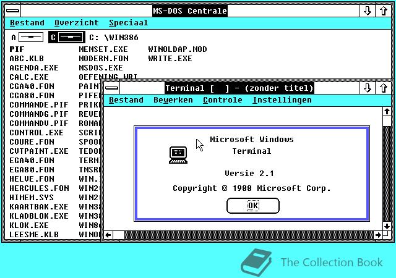396x278 pixels.
Task: Click Terminal vertical scrollbar up arrow
Action: tap(387, 111)
